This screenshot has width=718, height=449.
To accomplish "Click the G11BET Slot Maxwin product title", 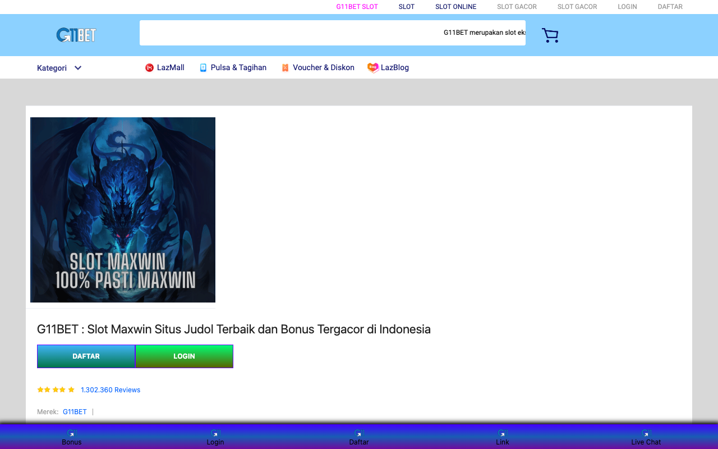I will [234, 329].
